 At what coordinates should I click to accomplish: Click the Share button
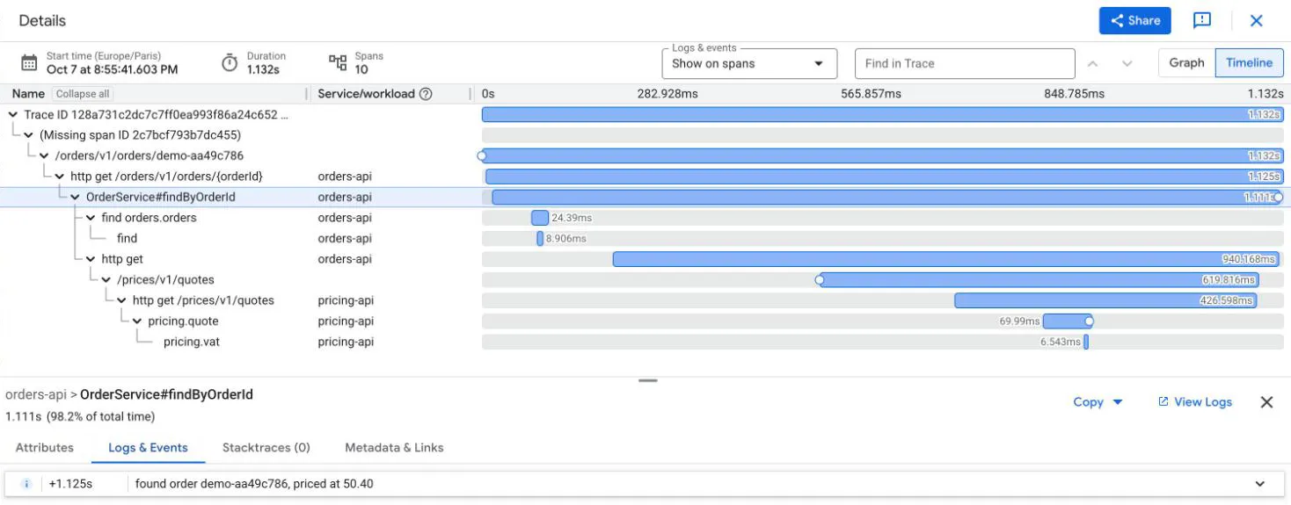click(x=1134, y=20)
